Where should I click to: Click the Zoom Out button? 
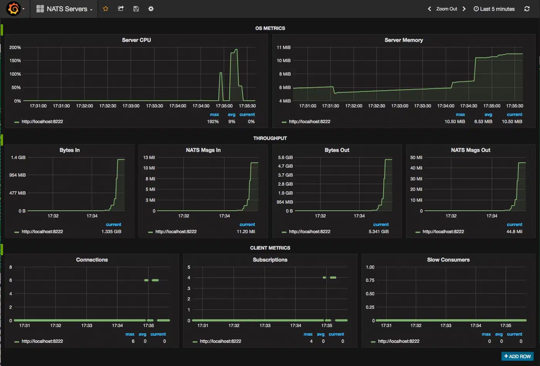447,9
